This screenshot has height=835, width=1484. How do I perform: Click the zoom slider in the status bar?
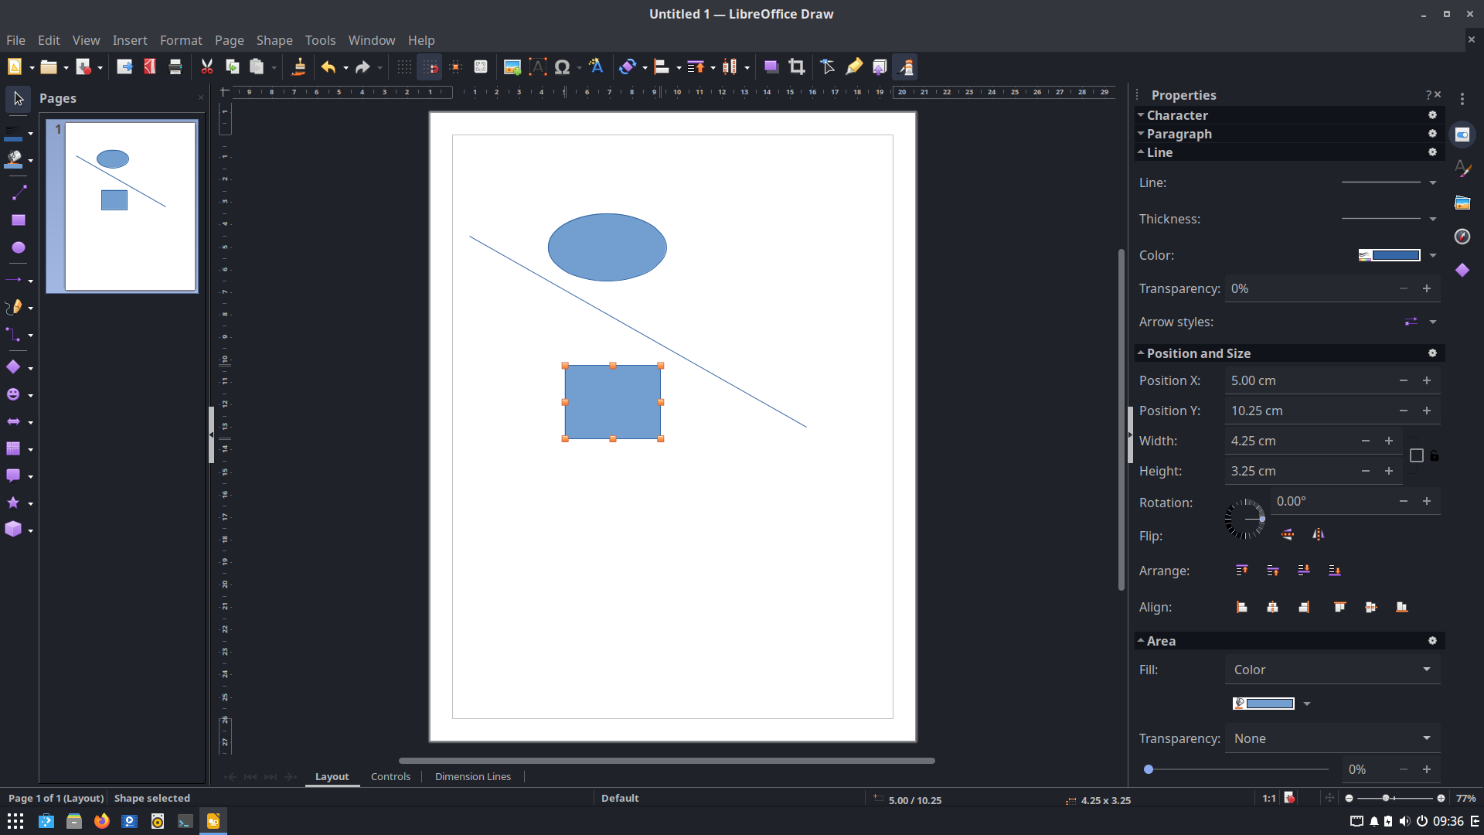pos(1394,798)
